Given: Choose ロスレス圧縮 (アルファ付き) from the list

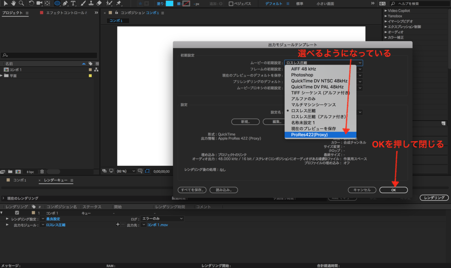Looking at the screenshot, I should click(x=321, y=117).
